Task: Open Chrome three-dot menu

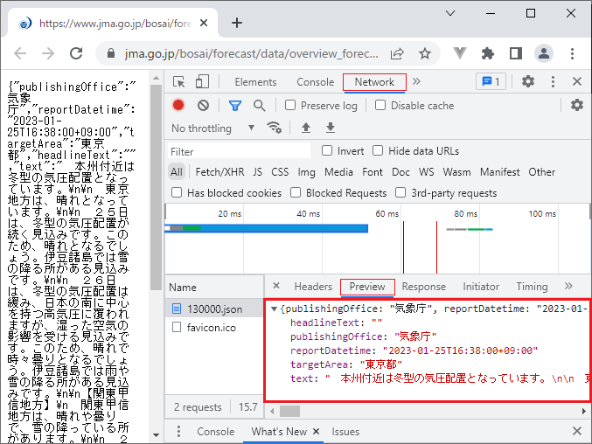Action: coord(573,53)
